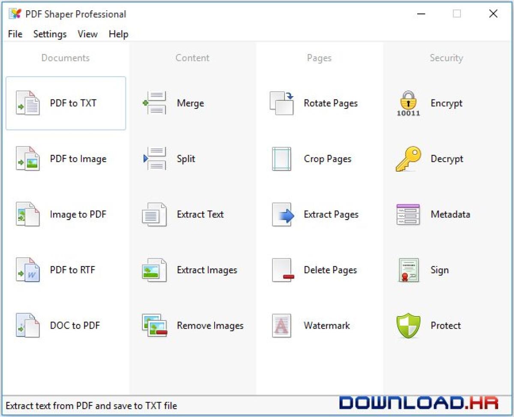Open the Crop Pages tool
Image resolution: width=514 pixels, height=417 pixels.
coord(313,159)
